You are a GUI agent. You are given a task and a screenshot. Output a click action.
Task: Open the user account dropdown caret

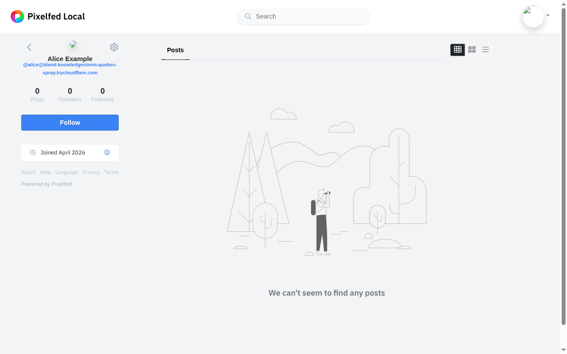pyautogui.click(x=548, y=15)
